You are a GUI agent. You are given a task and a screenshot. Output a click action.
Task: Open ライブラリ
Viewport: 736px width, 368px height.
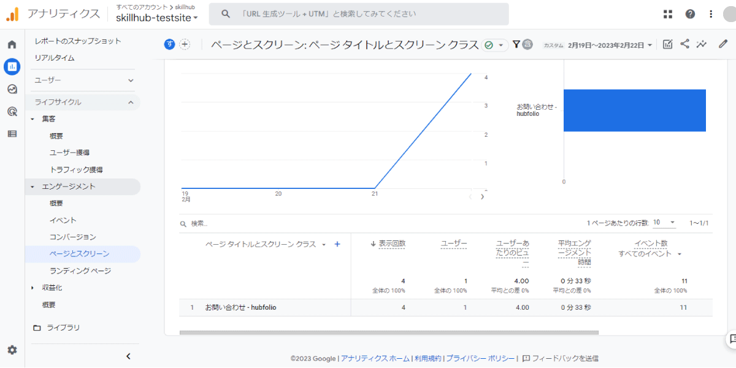pyautogui.click(x=63, y=328)
